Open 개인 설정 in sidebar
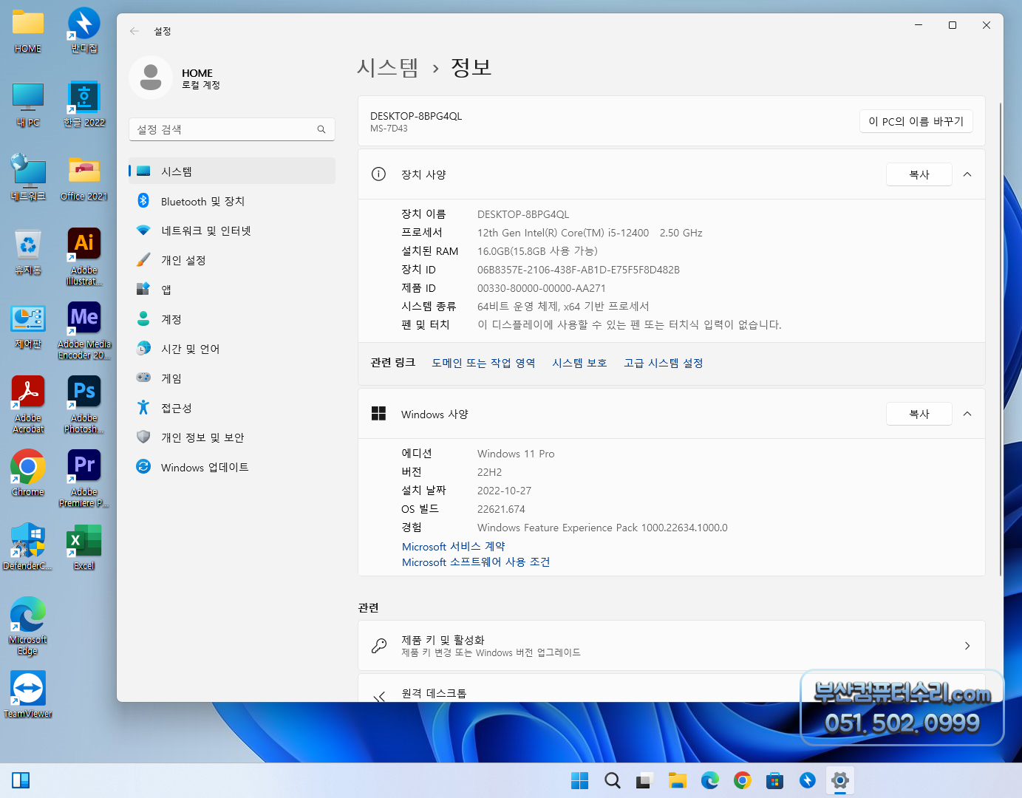 coord(232,260)
